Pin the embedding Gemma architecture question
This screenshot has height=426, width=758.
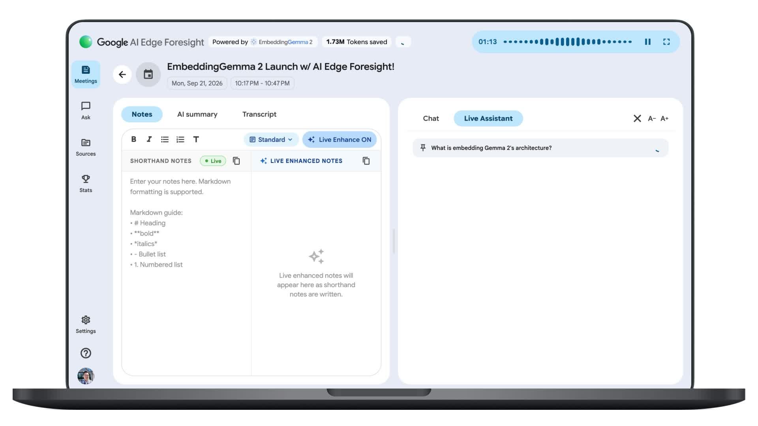[423, 148]
